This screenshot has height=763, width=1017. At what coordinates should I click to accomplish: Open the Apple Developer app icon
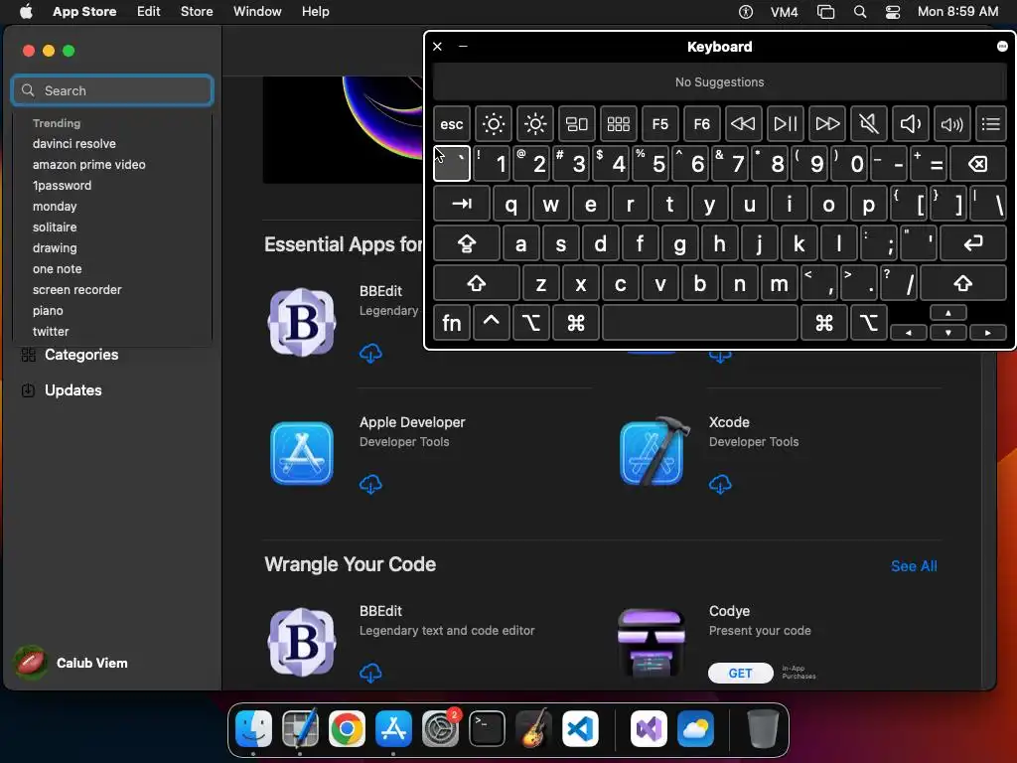[302, 453]
